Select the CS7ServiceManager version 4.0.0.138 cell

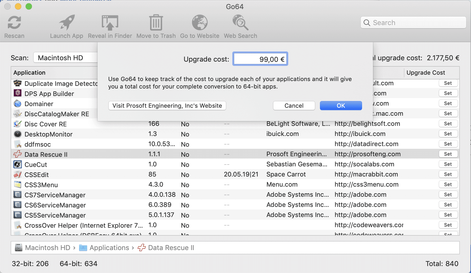pyautogui.click(x=162, y=195)
